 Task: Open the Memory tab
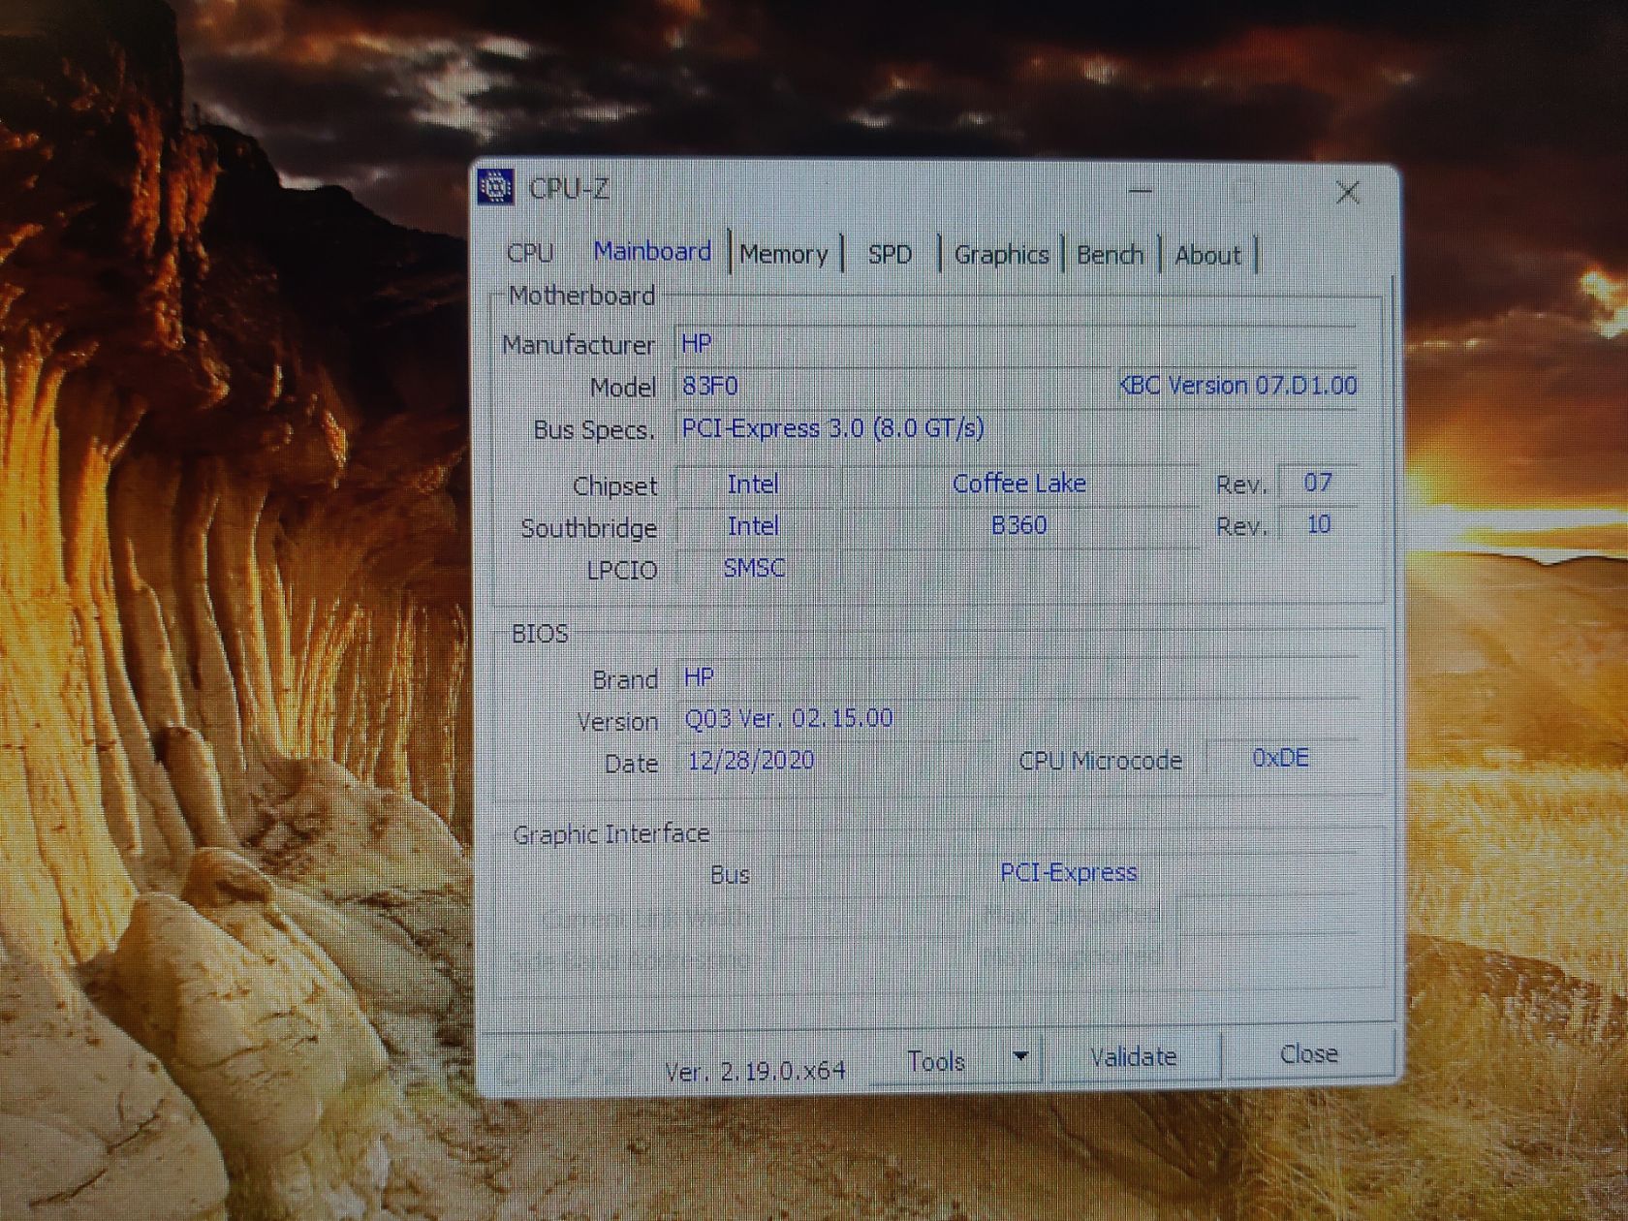point(783,254)
